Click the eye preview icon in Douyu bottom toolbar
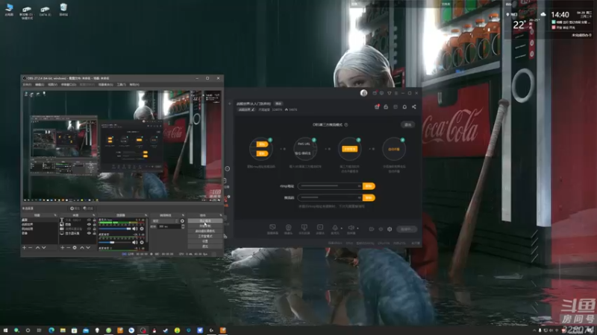Viewport: 597px width, 335px height. [x=381, y=229]
